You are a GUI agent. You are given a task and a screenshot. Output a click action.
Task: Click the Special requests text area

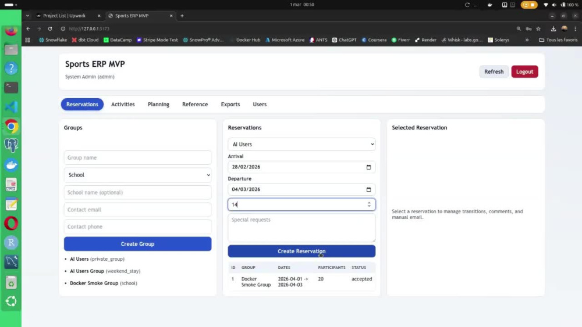301,228
